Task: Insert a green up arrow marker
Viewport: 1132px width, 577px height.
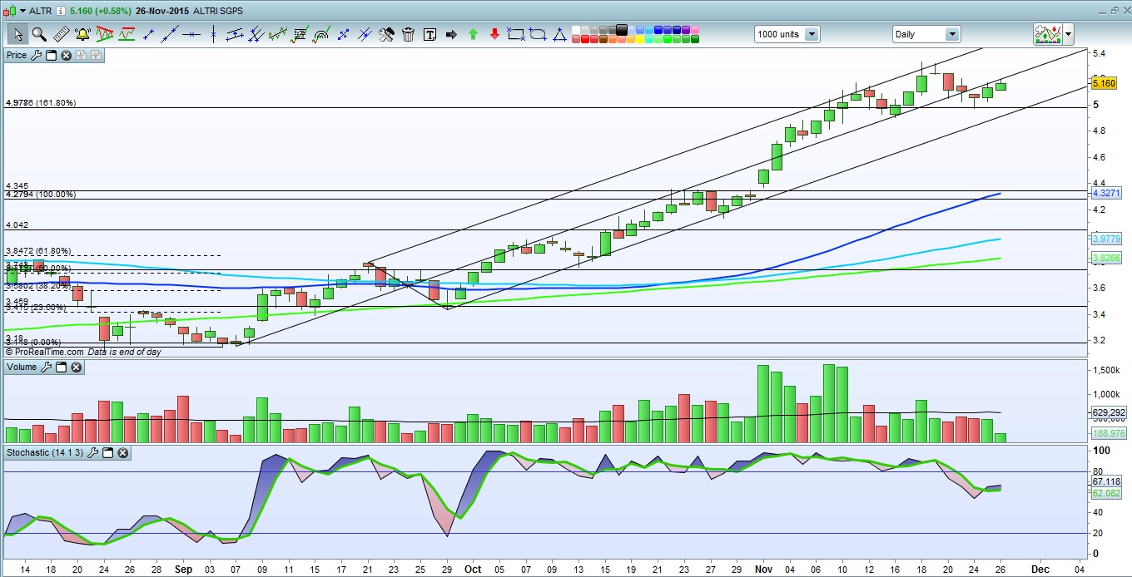Action: [473, 34]
